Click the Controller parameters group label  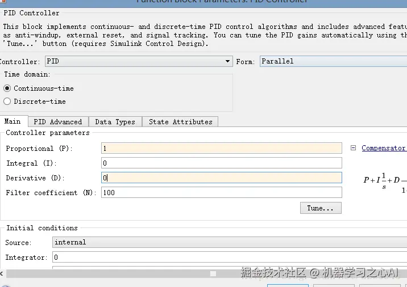pos(48,133)
